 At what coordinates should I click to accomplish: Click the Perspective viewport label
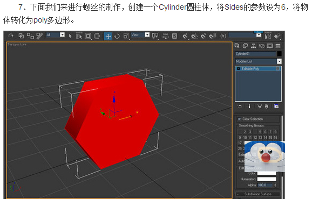coord(17,45)
